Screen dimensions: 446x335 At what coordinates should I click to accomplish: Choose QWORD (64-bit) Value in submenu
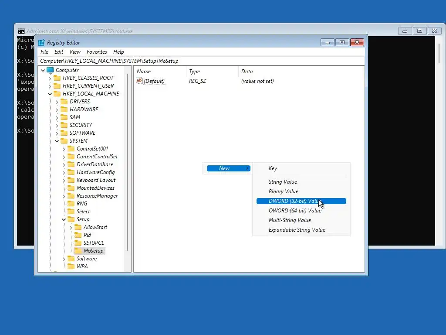[301, 211]
